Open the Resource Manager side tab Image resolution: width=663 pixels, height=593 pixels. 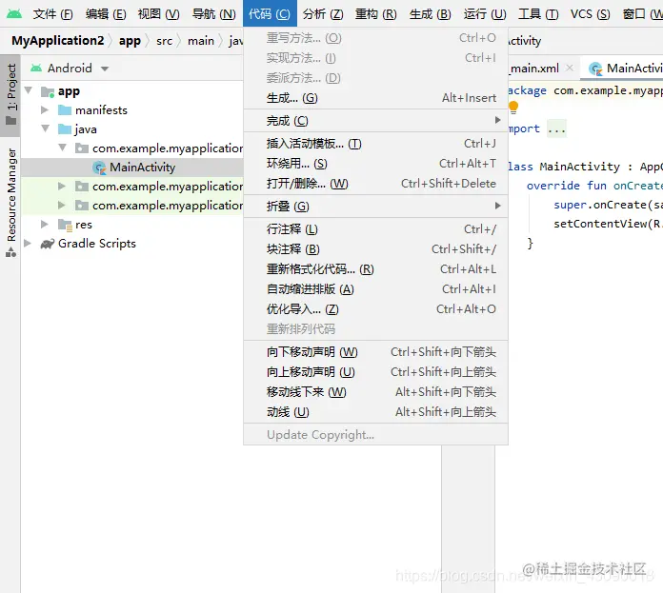point(10,202)
